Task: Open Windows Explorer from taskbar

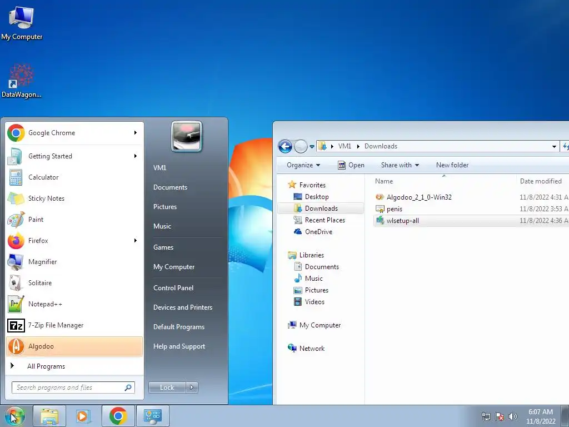Action: coord(49,416)
